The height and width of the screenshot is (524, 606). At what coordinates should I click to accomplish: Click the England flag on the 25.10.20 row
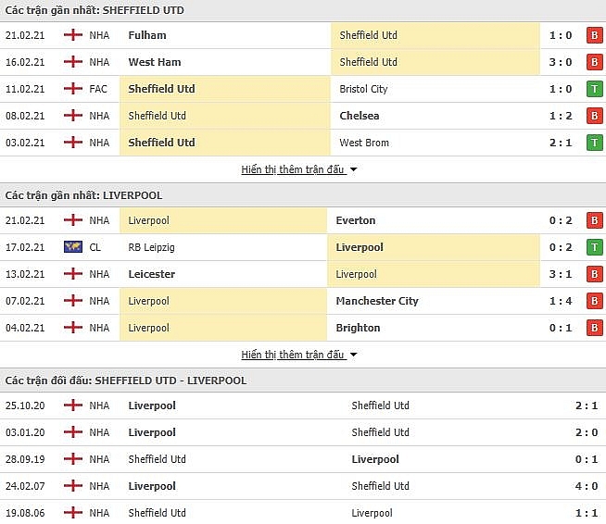(73, 405)
